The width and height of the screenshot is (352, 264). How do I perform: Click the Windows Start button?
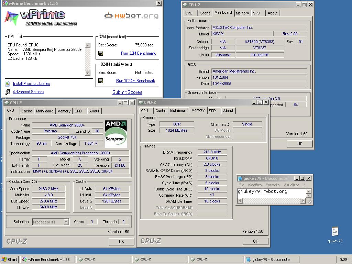point(9,260)
